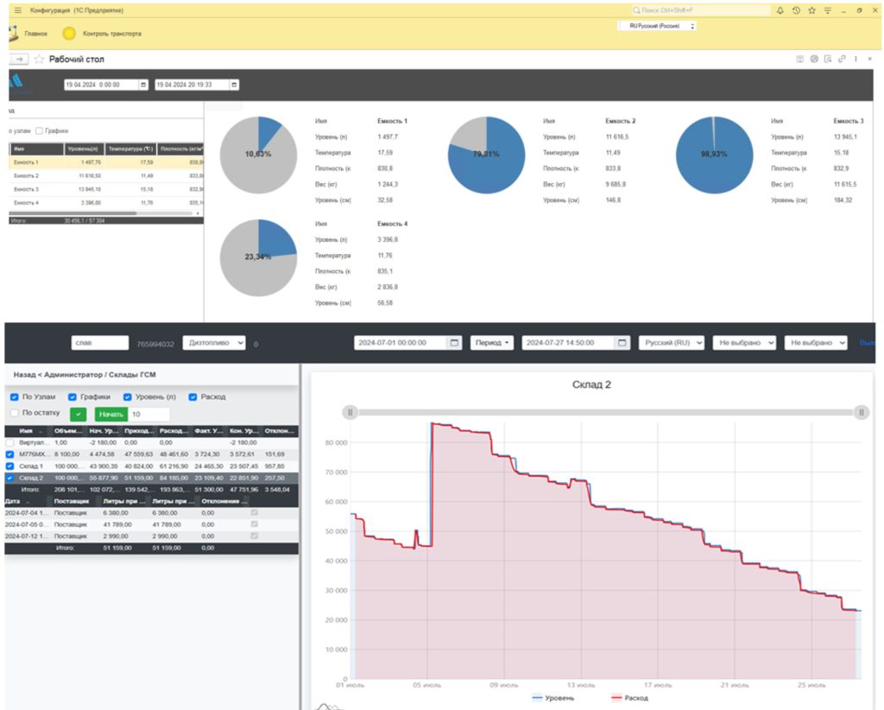Click the save icon on Рабочий стол toolbar
Screen dimensions: 884x710
[x=800, y=59]
